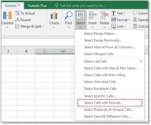Expand the Find dropdown arrow
Screen dimensions: 151x125
click(x=68, y=27)
